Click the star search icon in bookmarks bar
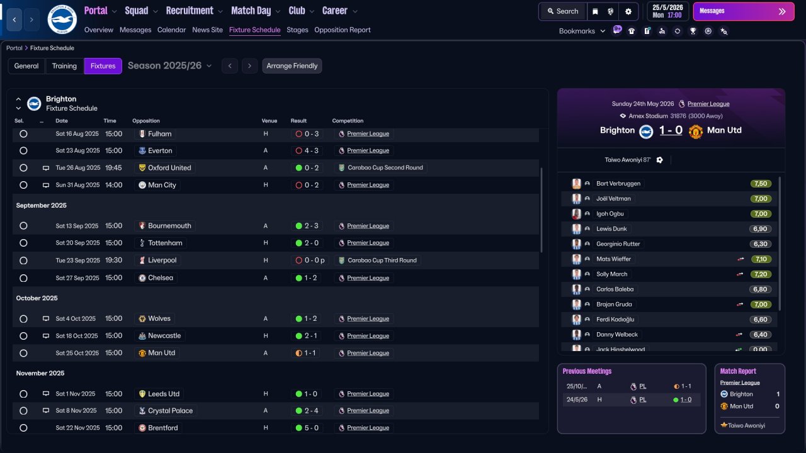 [724, 31]
